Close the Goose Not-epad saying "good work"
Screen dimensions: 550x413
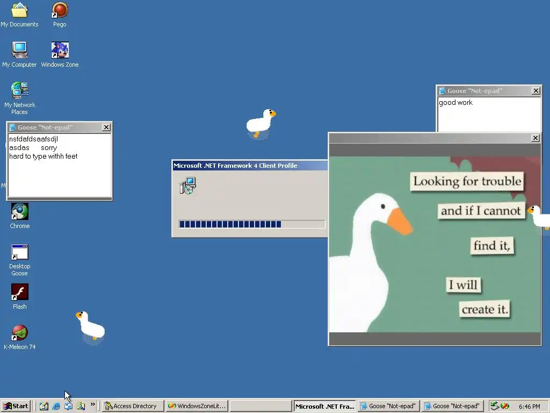tap(535, 90)
